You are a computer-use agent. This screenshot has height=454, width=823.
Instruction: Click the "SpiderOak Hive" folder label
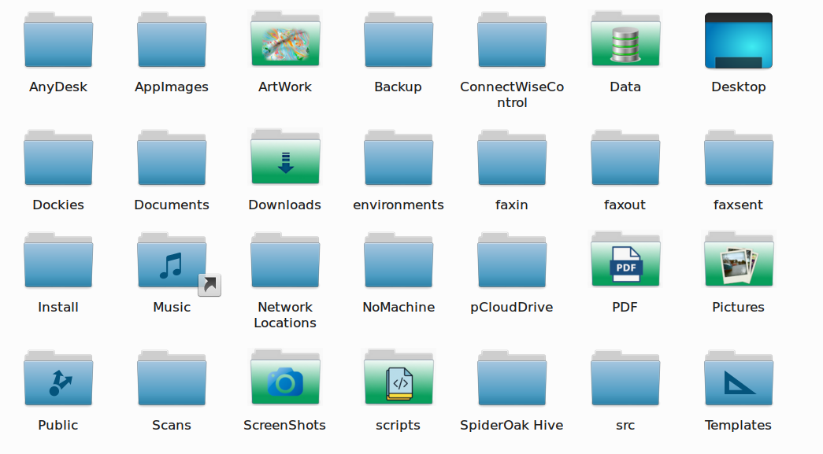[512, 425]
